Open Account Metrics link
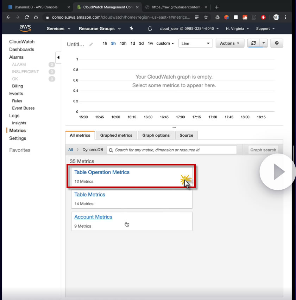 pos(93,217)
